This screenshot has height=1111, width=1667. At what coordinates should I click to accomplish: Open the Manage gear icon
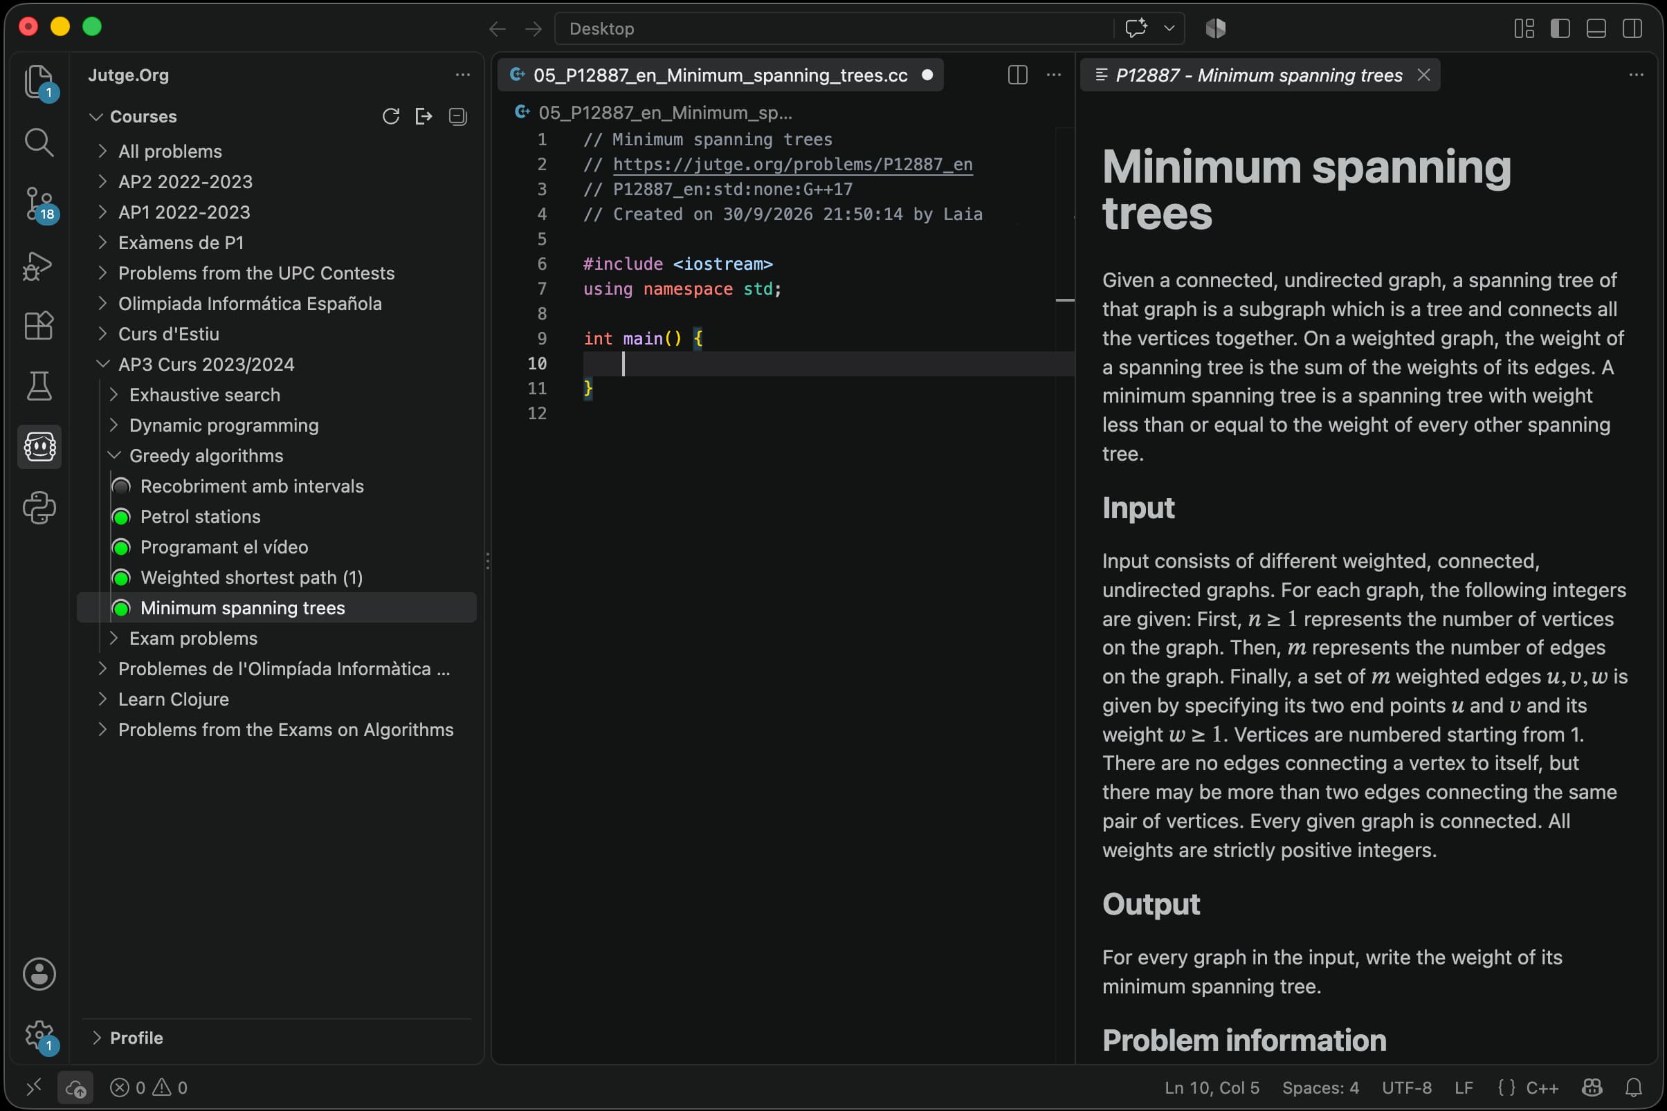point(39,1036)
